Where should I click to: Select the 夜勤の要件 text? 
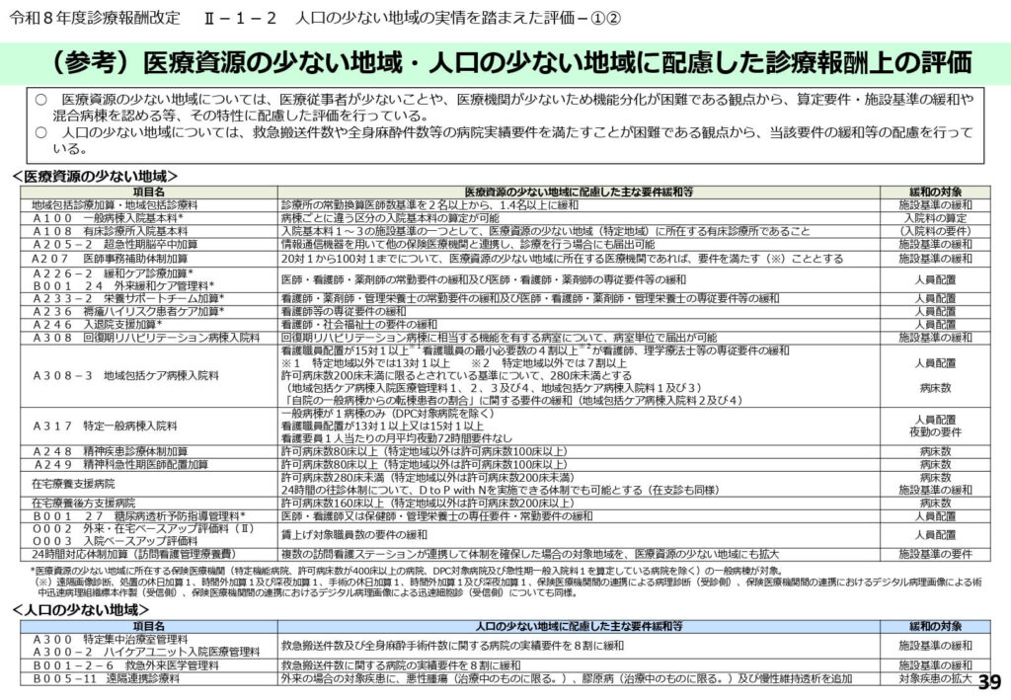click(x=934, y=431)
